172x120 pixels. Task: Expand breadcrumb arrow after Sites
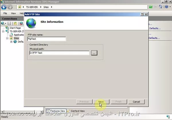(x=52, y=7)
